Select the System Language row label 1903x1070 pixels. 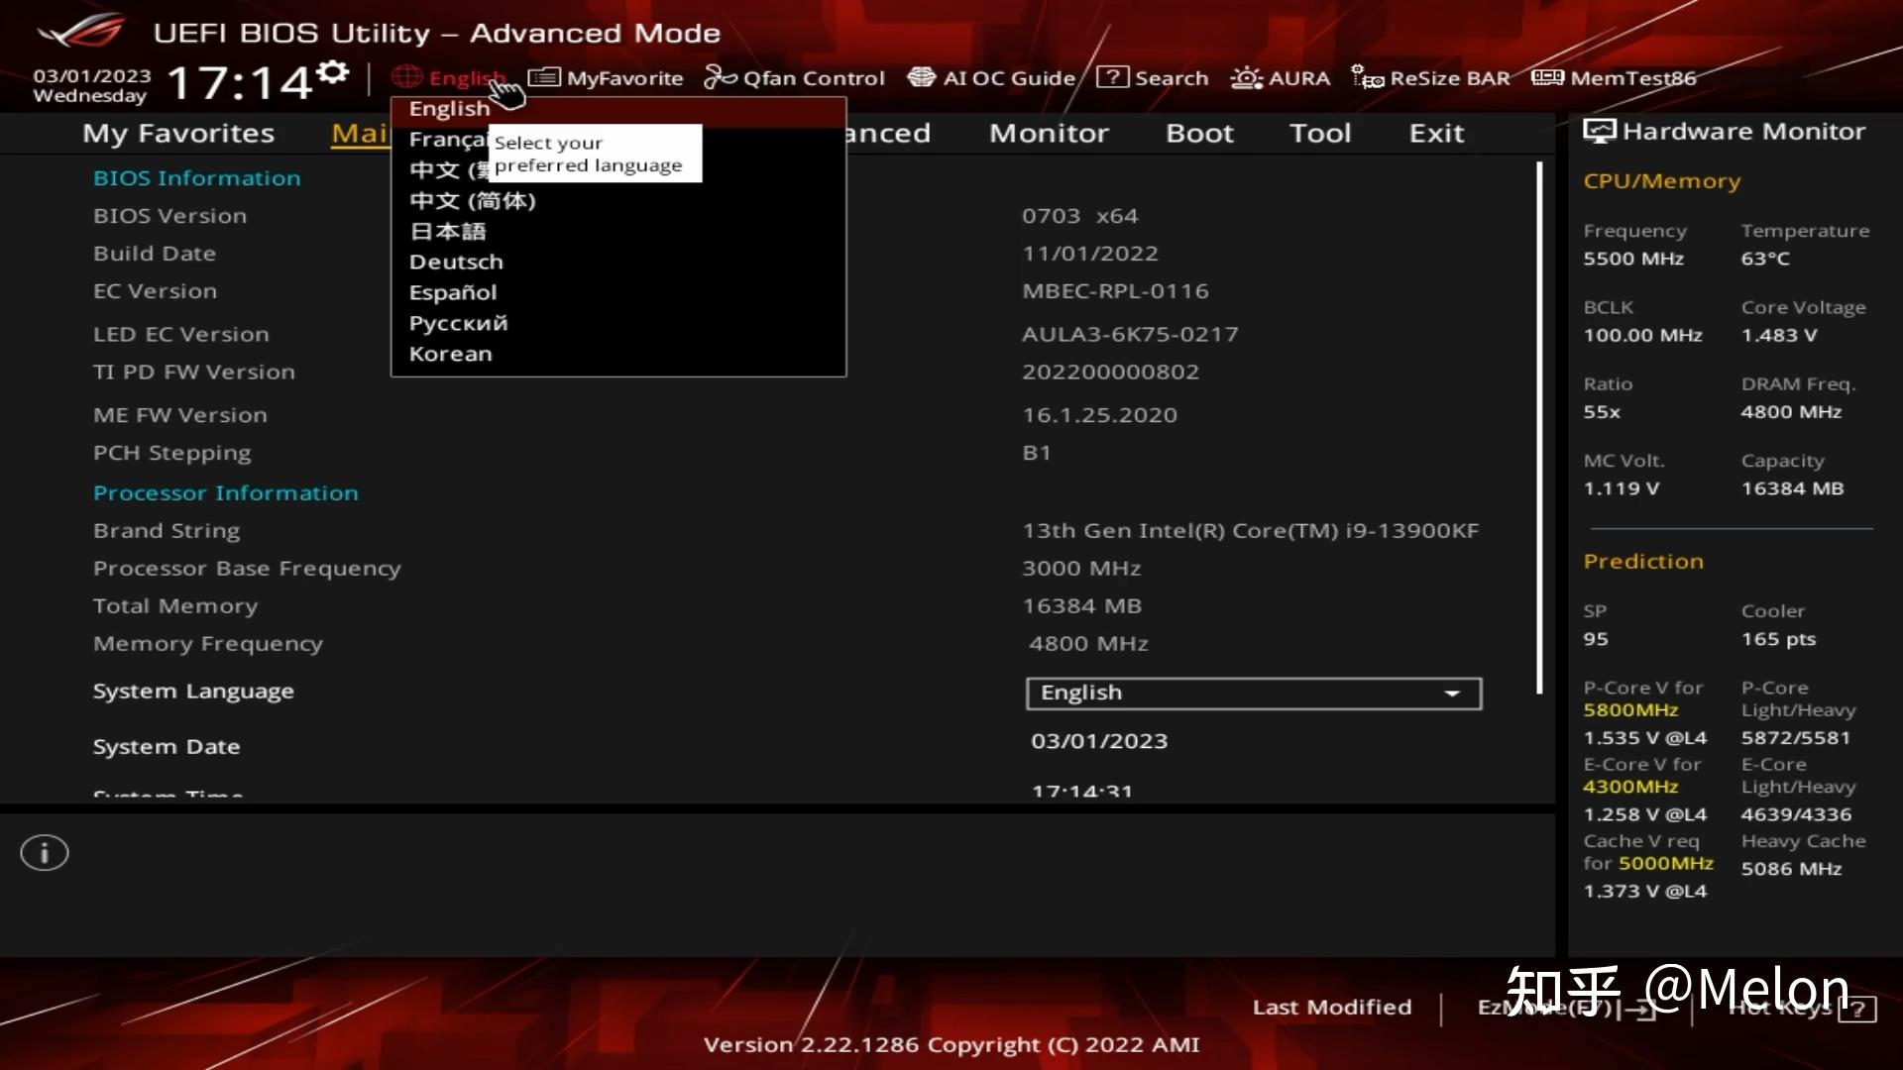[193, 692]
